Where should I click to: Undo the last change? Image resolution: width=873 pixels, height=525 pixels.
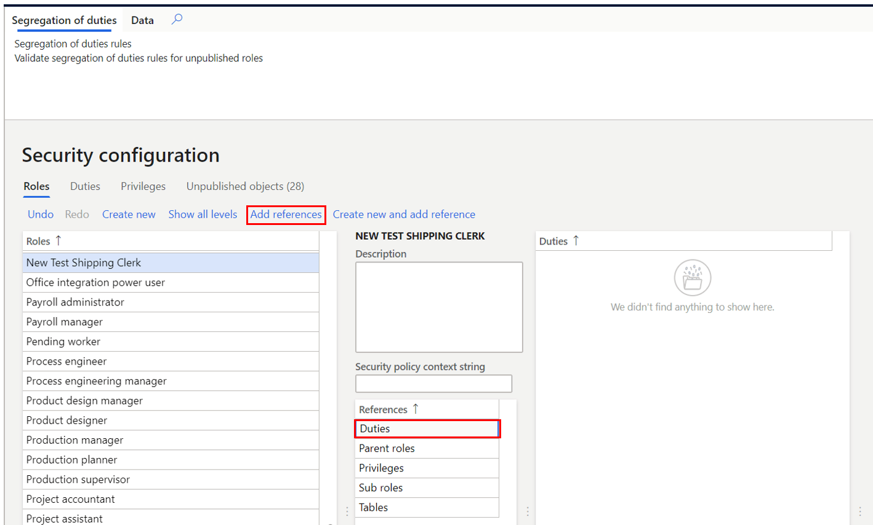(40, 214)
